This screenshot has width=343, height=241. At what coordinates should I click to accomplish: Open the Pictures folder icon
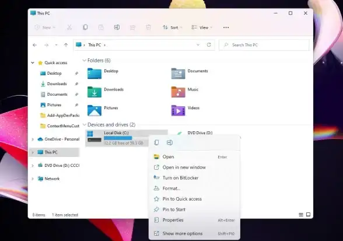94,110
